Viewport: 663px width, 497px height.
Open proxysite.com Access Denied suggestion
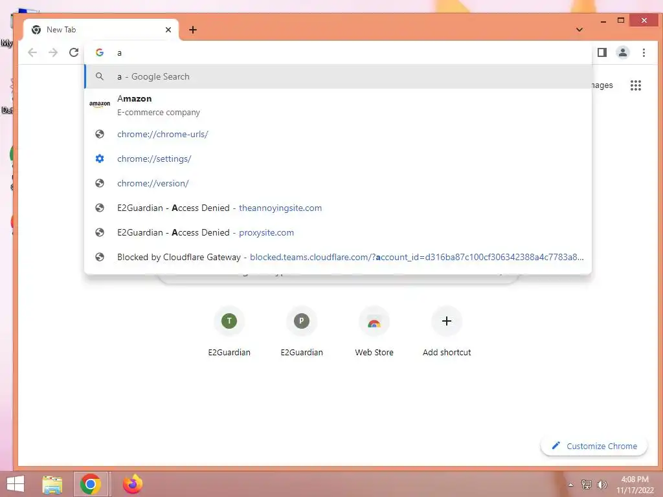click(x=338, y=232)
